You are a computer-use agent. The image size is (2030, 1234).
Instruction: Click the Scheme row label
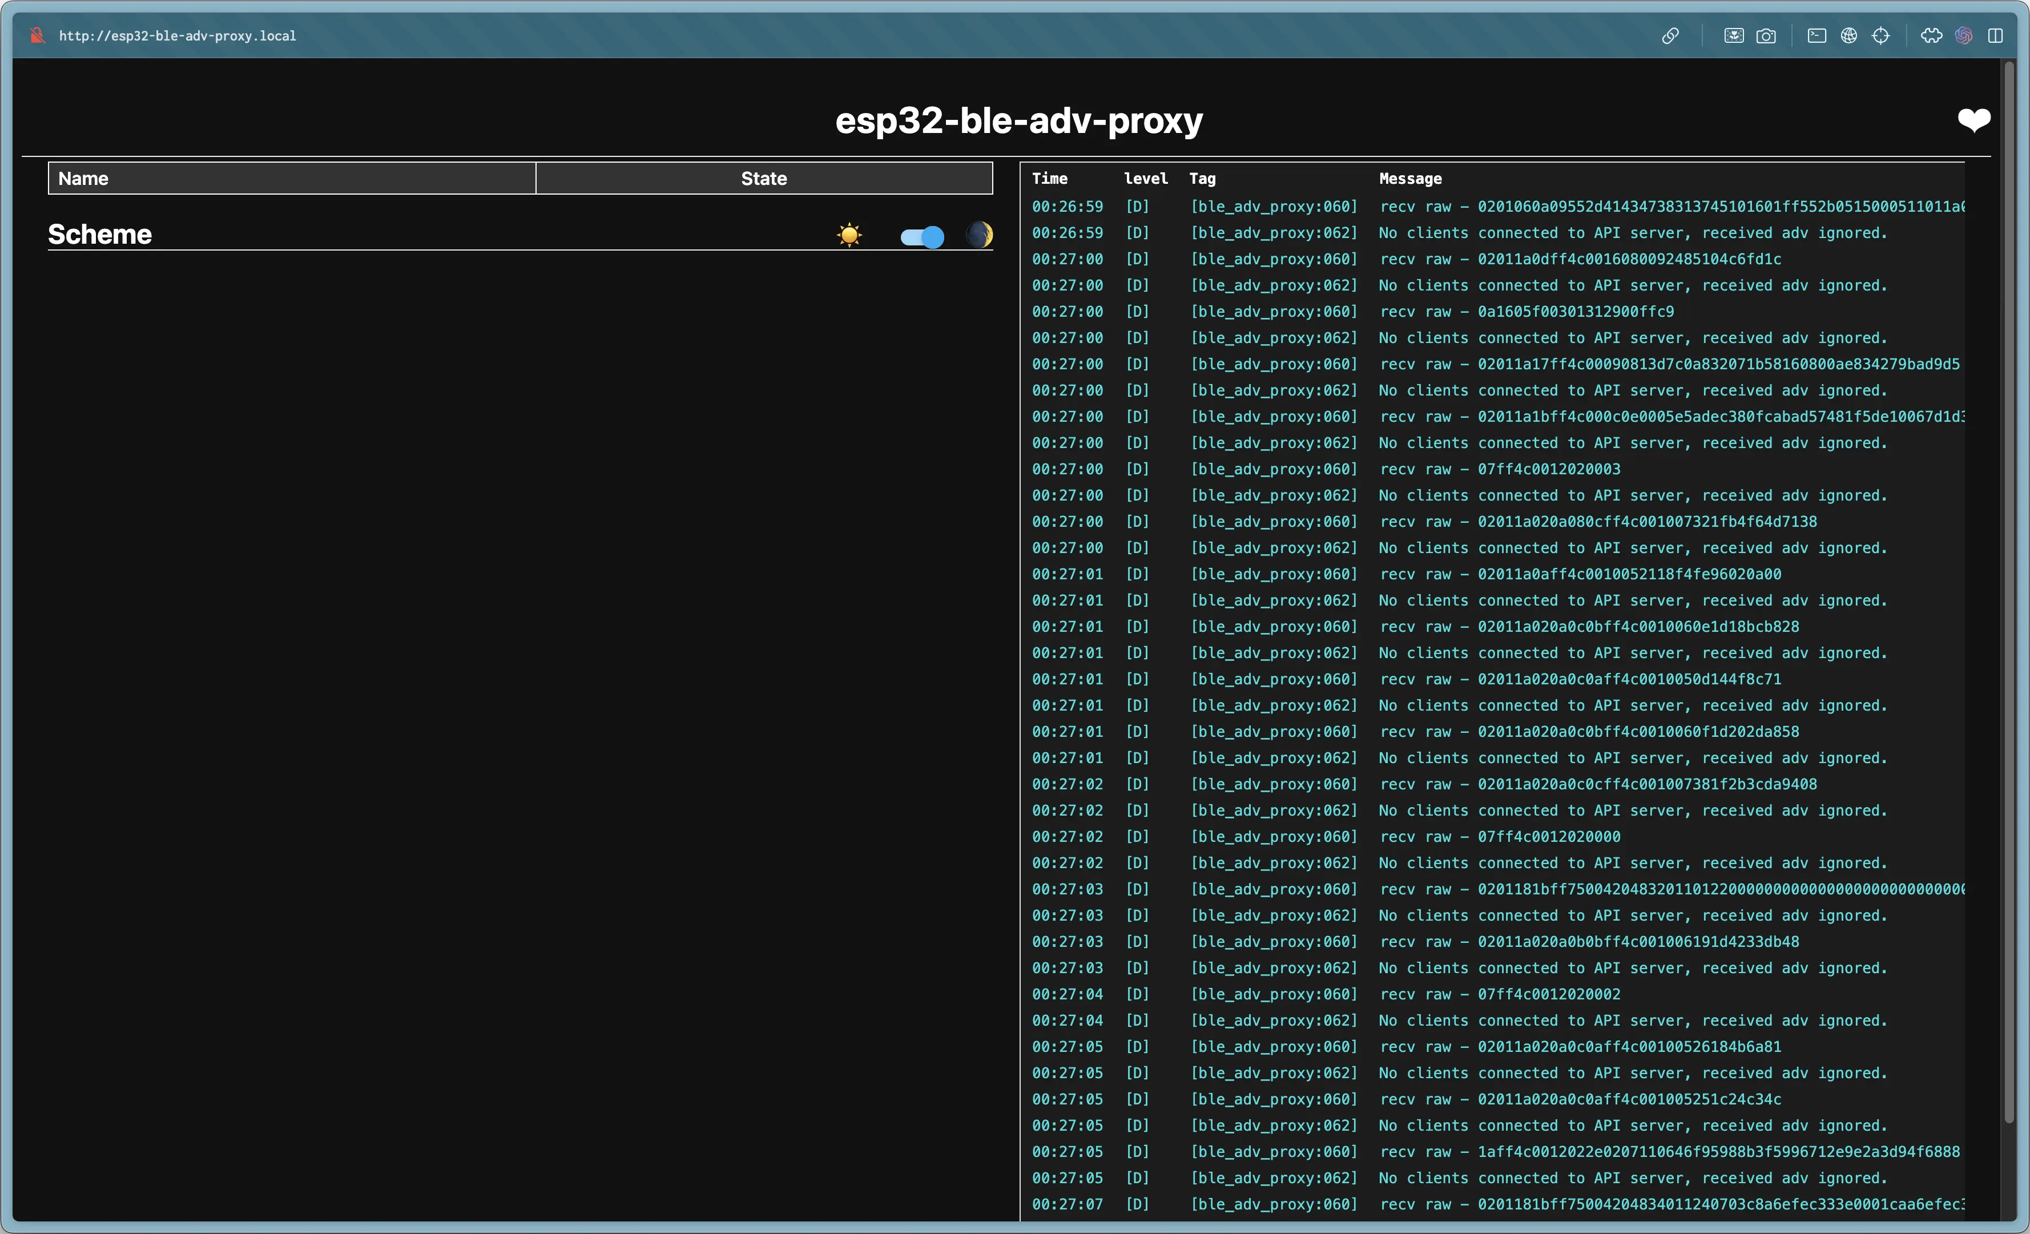[x=100, y=235]
